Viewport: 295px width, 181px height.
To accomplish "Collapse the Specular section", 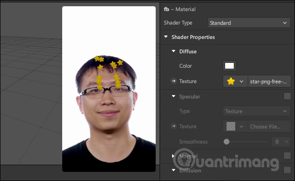I will 174,97.
